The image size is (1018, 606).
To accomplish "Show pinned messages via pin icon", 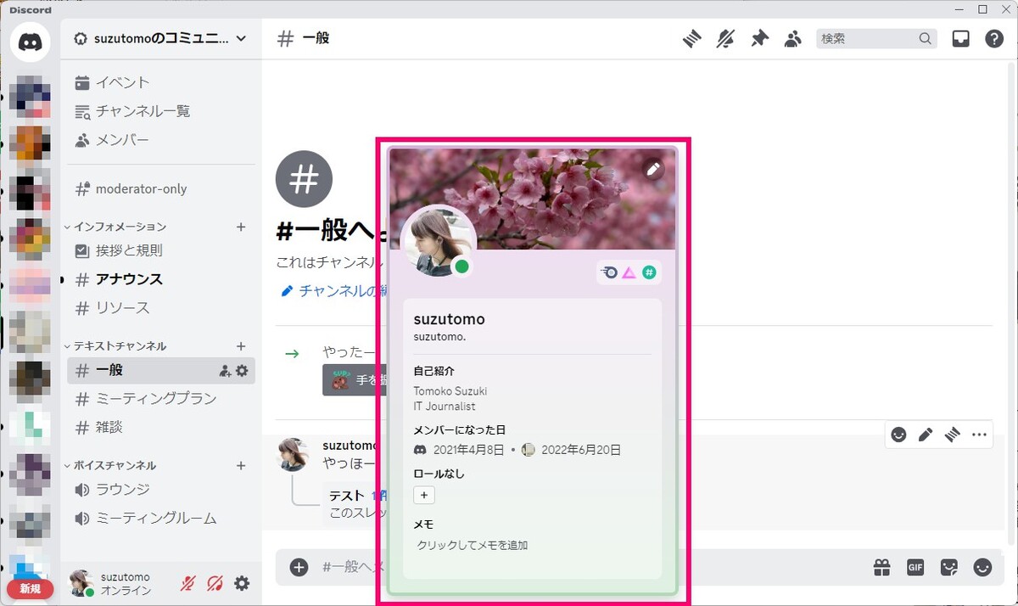I will (x=759, y=39).
